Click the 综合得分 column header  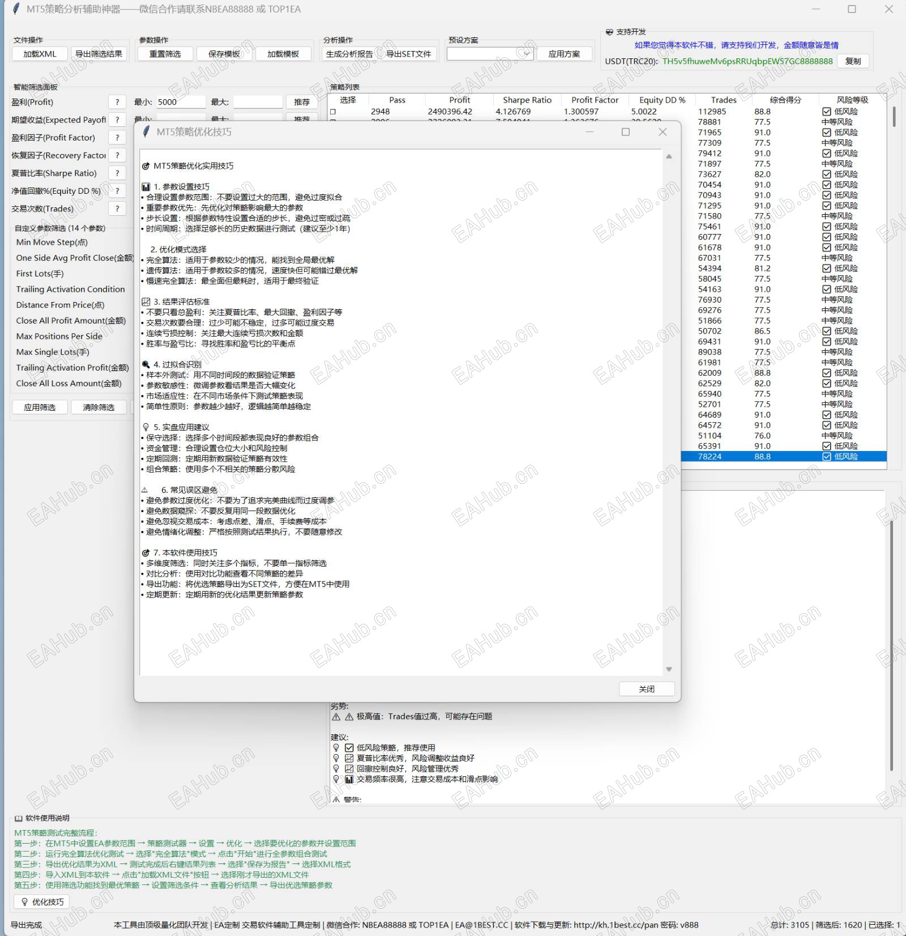785,100
